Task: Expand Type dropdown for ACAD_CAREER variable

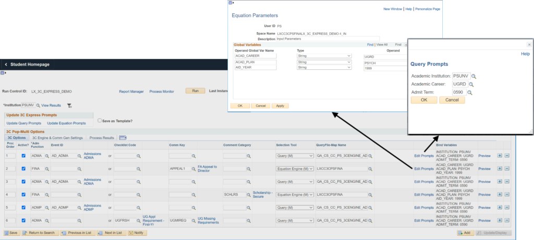Action: pyautogui.click(x=324, y=56)
